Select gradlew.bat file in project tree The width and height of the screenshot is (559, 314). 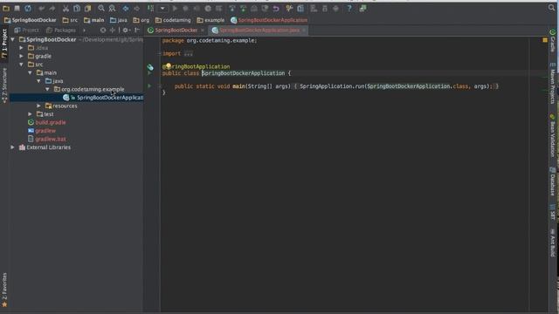tap(51, 139)
